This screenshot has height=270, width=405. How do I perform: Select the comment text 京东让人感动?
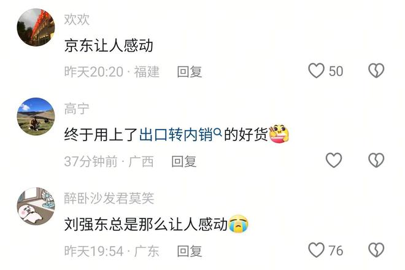coord(109,45)
